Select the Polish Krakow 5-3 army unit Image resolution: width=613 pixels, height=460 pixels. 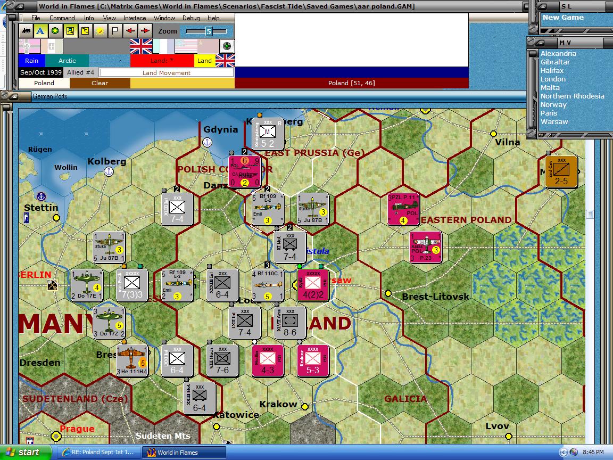pos(313,360)
